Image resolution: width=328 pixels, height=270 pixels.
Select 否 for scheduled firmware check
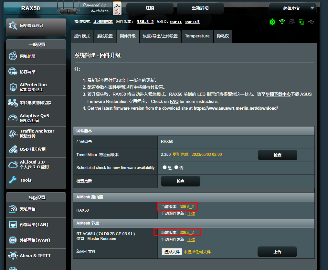point(176,167)
